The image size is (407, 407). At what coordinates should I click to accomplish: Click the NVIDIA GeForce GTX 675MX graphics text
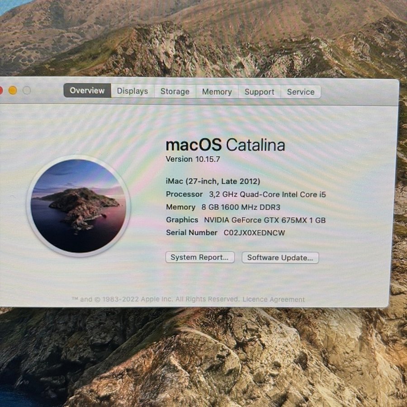[265, 220]
